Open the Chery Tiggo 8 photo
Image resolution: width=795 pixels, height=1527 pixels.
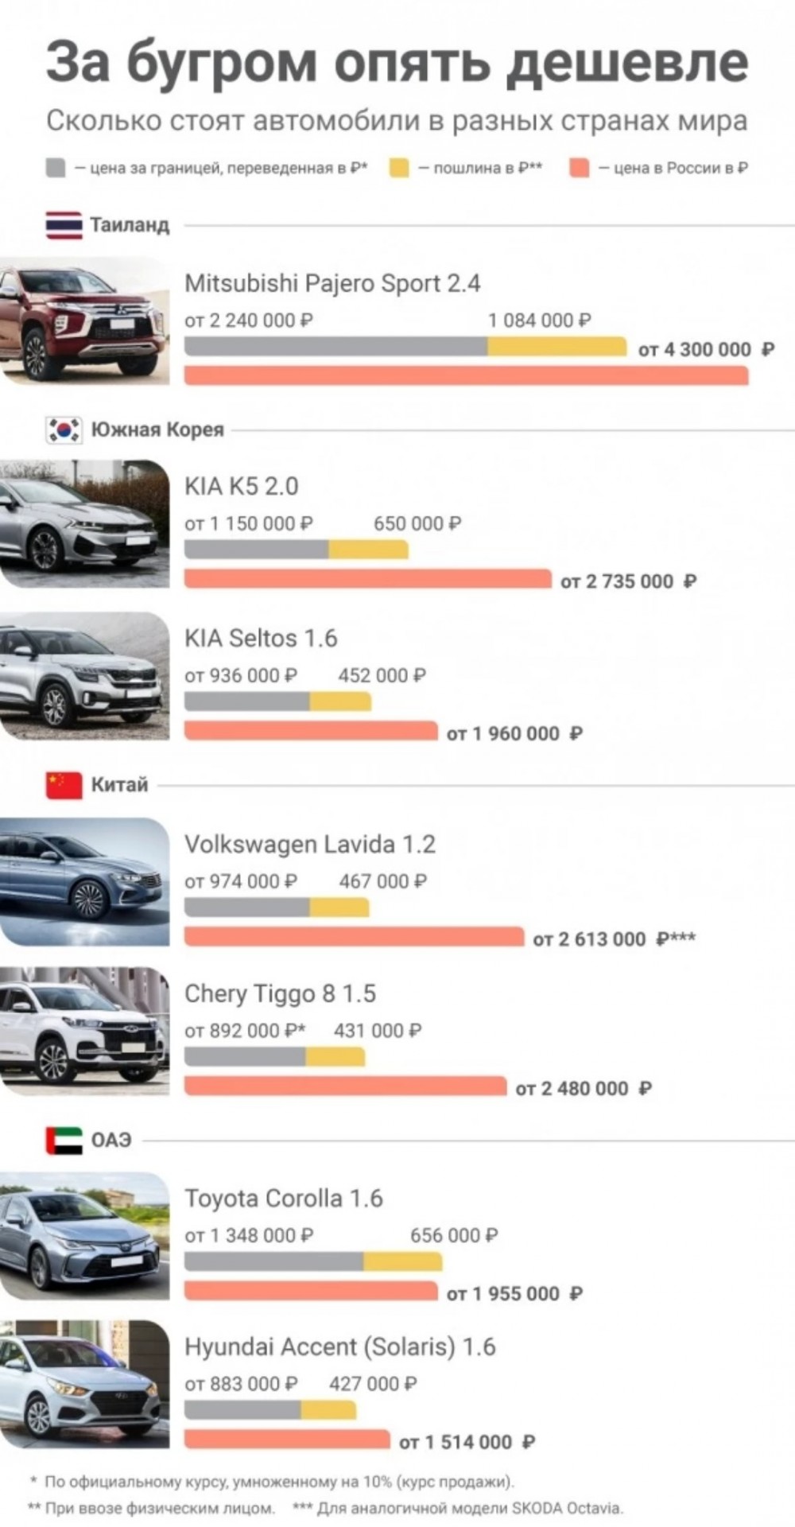point(84,1031)
